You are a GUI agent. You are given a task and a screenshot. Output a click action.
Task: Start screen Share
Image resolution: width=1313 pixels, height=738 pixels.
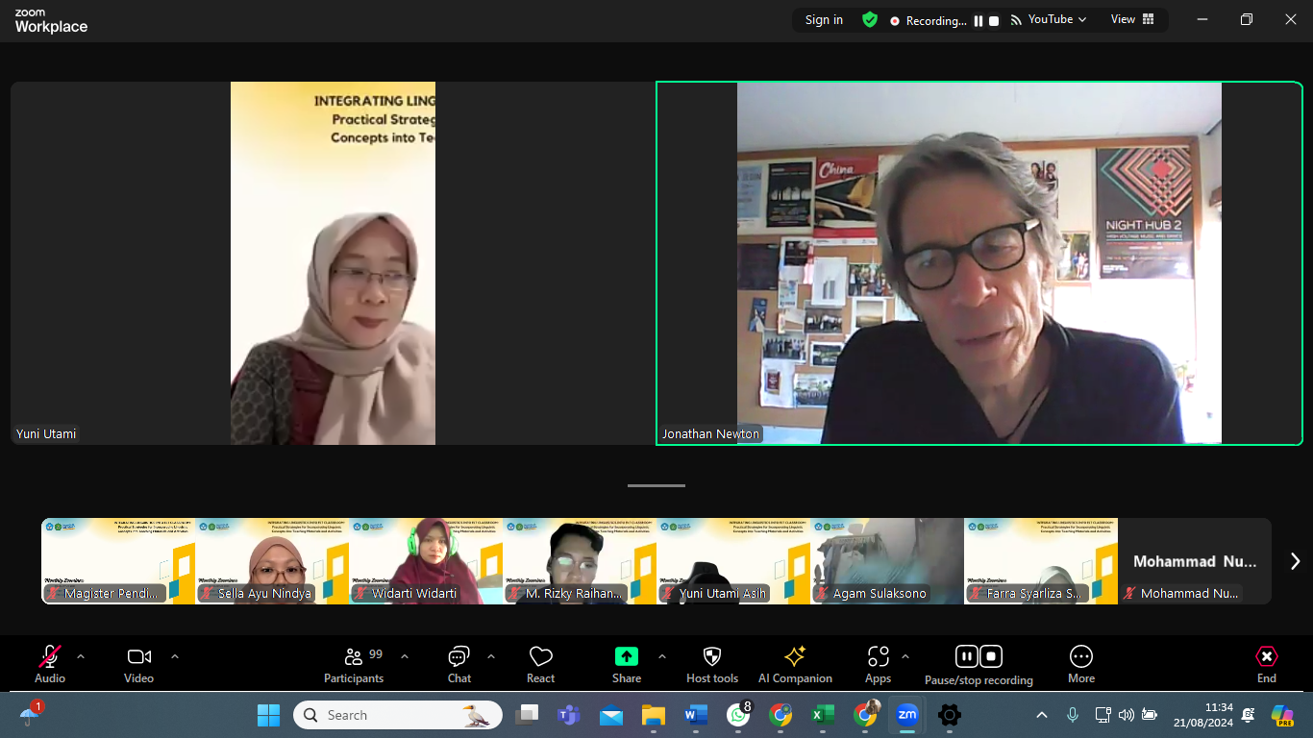pyautogui.click(x=626, y=664)
